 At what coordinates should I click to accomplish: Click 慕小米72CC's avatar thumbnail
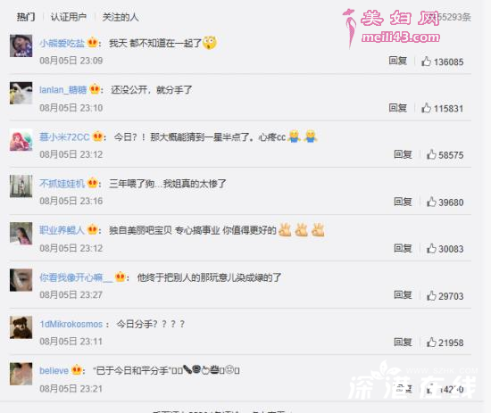pyautogui.click(x=21, y=140)
